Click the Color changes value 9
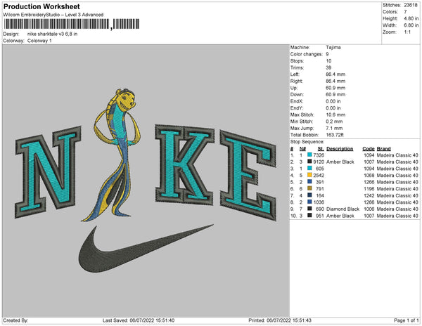 tap(327, 54)
